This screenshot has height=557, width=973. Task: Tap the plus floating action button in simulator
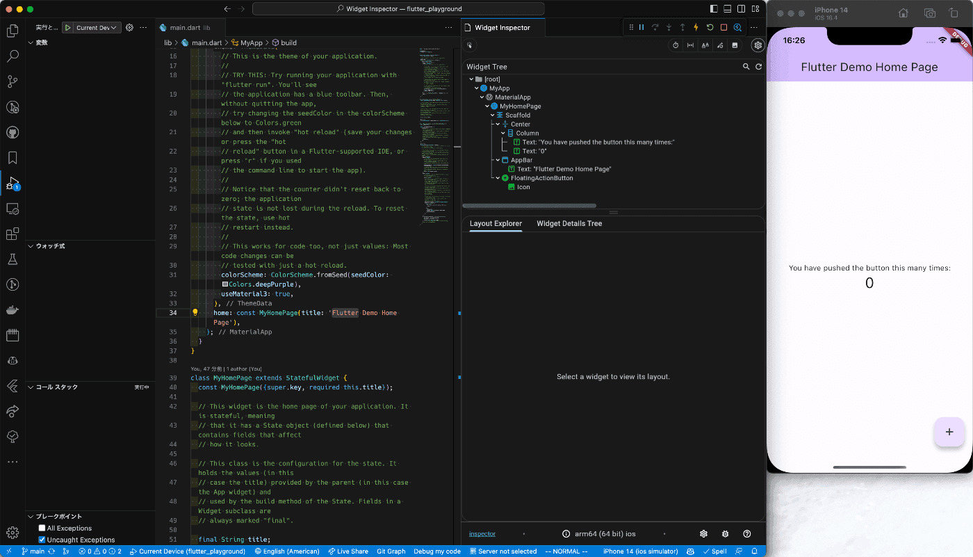pos(949,432)
